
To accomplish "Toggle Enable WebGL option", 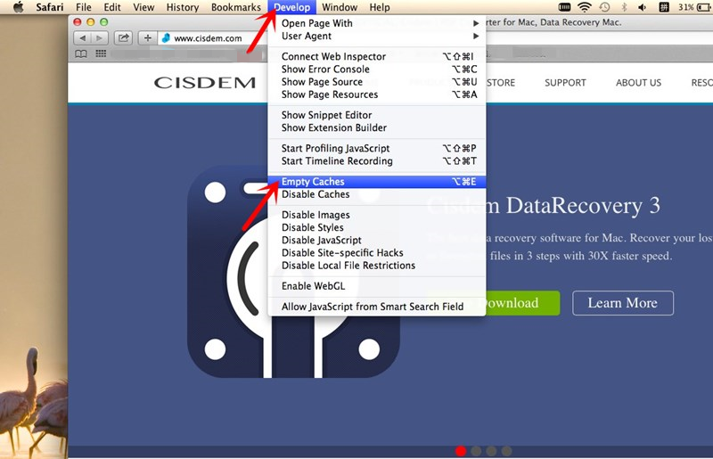I will tap(377, 286).
